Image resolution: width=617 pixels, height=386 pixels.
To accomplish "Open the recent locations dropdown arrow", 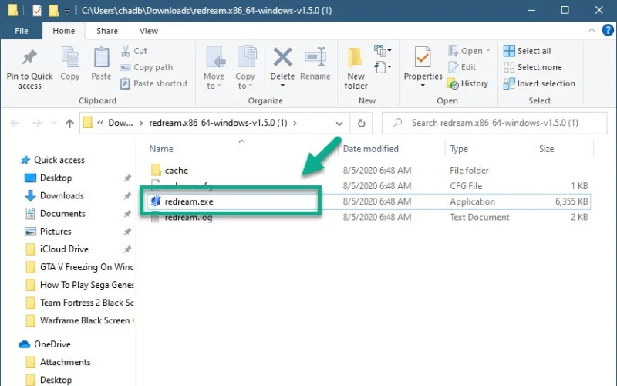I will click(x=54, y=124).
